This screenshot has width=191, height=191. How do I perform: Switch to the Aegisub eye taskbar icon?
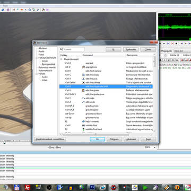click(x=114, y=187)
